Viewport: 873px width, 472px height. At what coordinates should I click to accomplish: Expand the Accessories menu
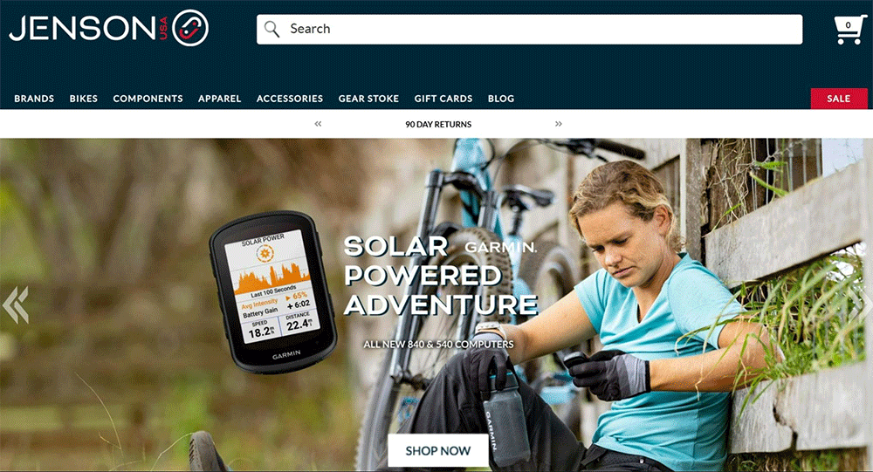tap(290, 99)
